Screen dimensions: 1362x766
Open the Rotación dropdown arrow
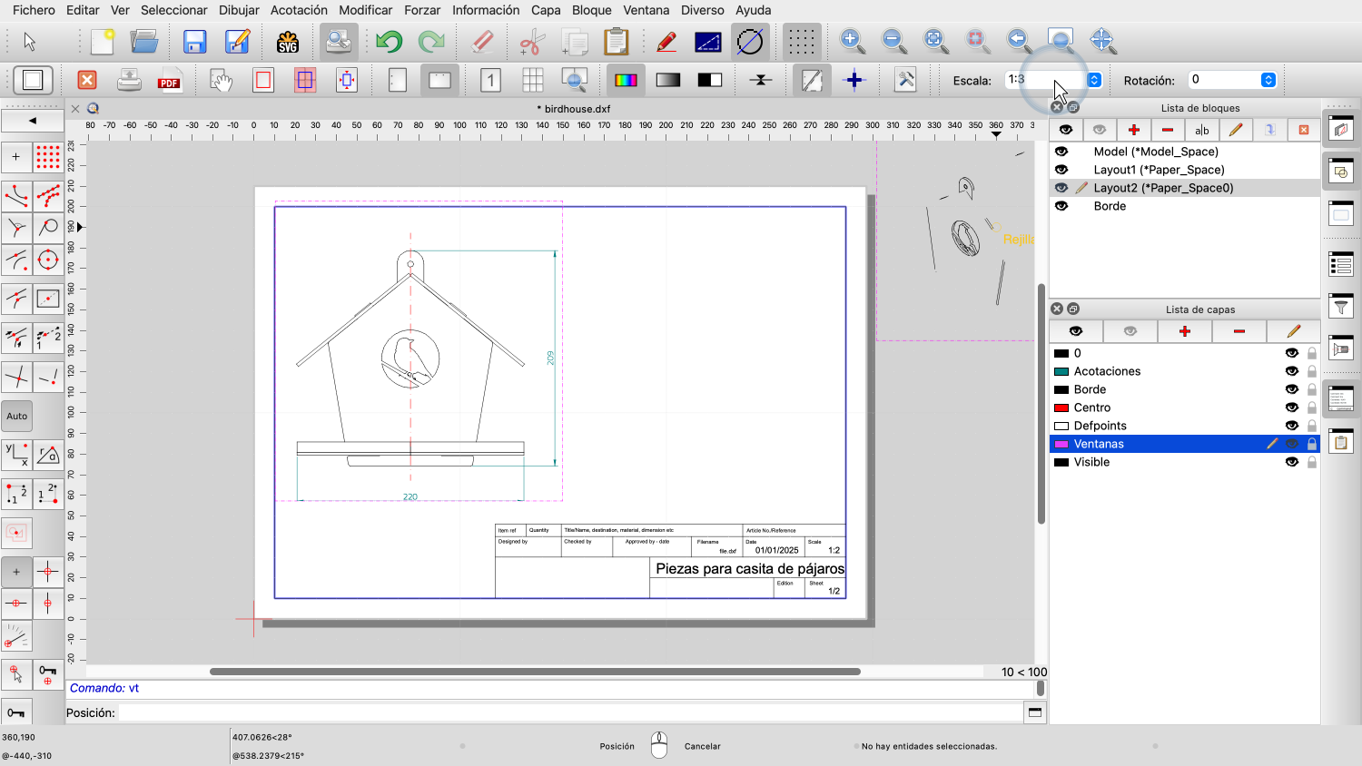coord(1268,80)
